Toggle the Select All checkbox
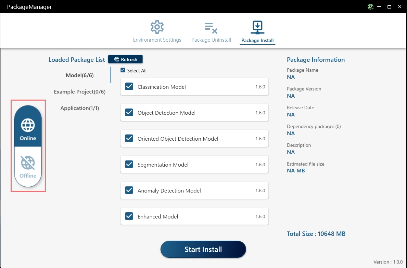407x268 pixels. (123, 70)
